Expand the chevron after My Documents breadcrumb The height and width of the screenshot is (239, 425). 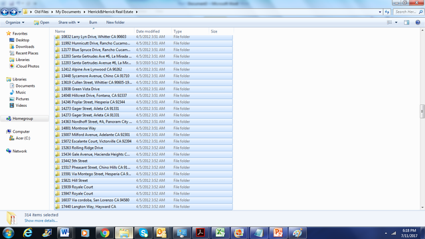(84, 12)
